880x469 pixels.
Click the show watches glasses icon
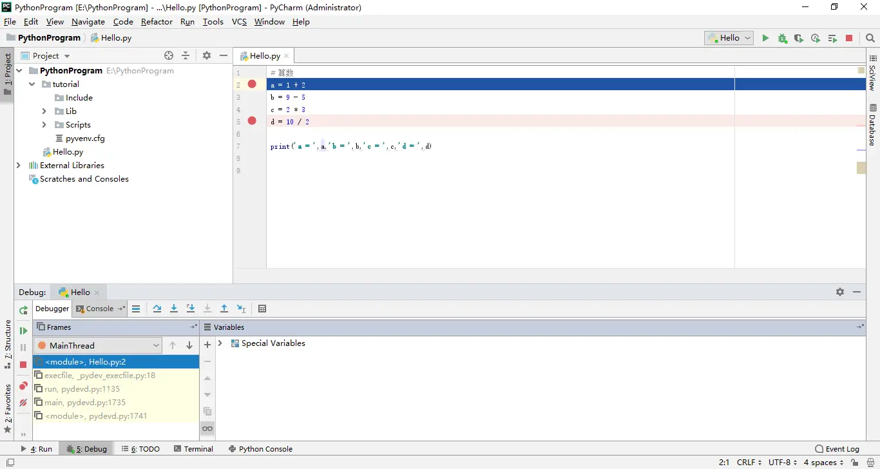click(x=207, y=428)
